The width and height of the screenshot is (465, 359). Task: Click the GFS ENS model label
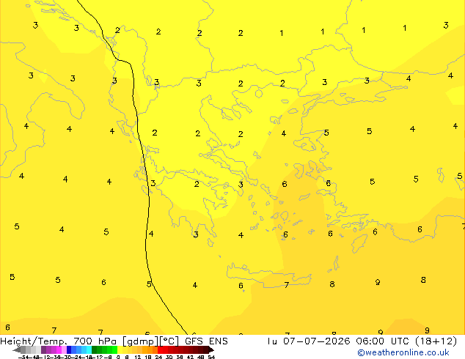pyautogui.click(x=206, y=341)
